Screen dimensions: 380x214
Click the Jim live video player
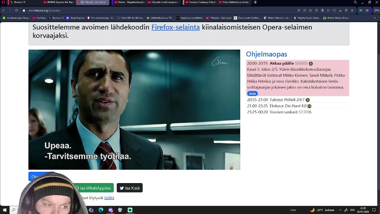[134, 110]
